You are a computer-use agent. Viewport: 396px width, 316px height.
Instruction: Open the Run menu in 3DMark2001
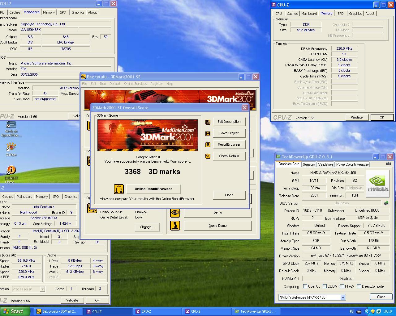[103, 84]
